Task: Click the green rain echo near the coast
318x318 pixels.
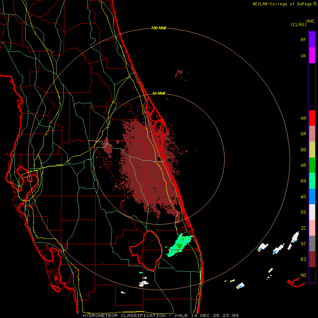Action: coord(179,246)
